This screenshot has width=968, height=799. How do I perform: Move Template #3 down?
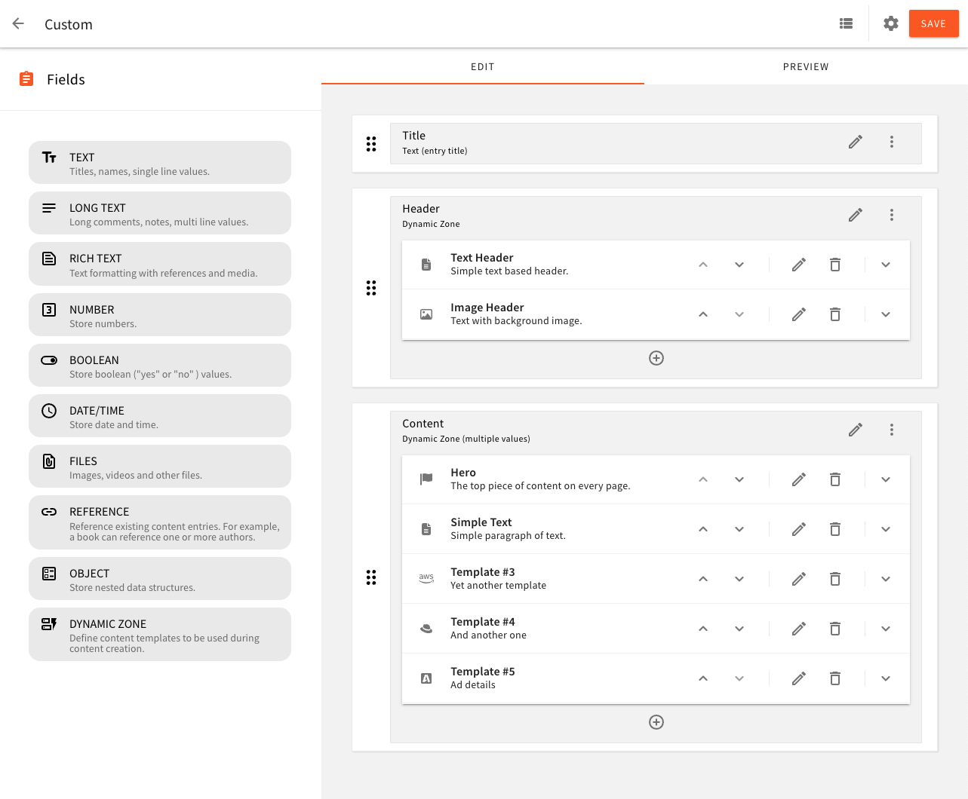tap(739, 579)
